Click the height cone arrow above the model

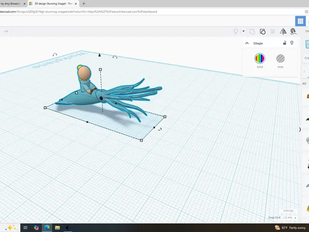[99, 55]
